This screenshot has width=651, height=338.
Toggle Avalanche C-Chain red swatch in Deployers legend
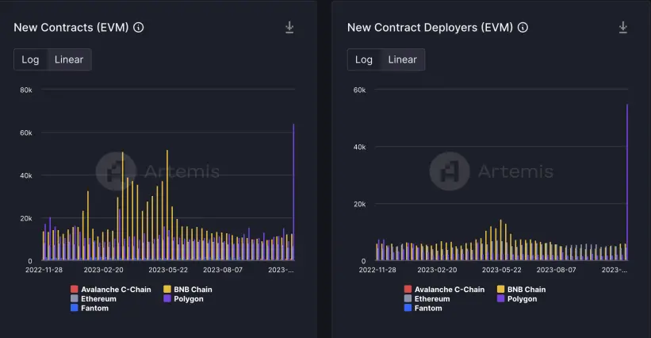pyautogui.click(x=408, y=289)
